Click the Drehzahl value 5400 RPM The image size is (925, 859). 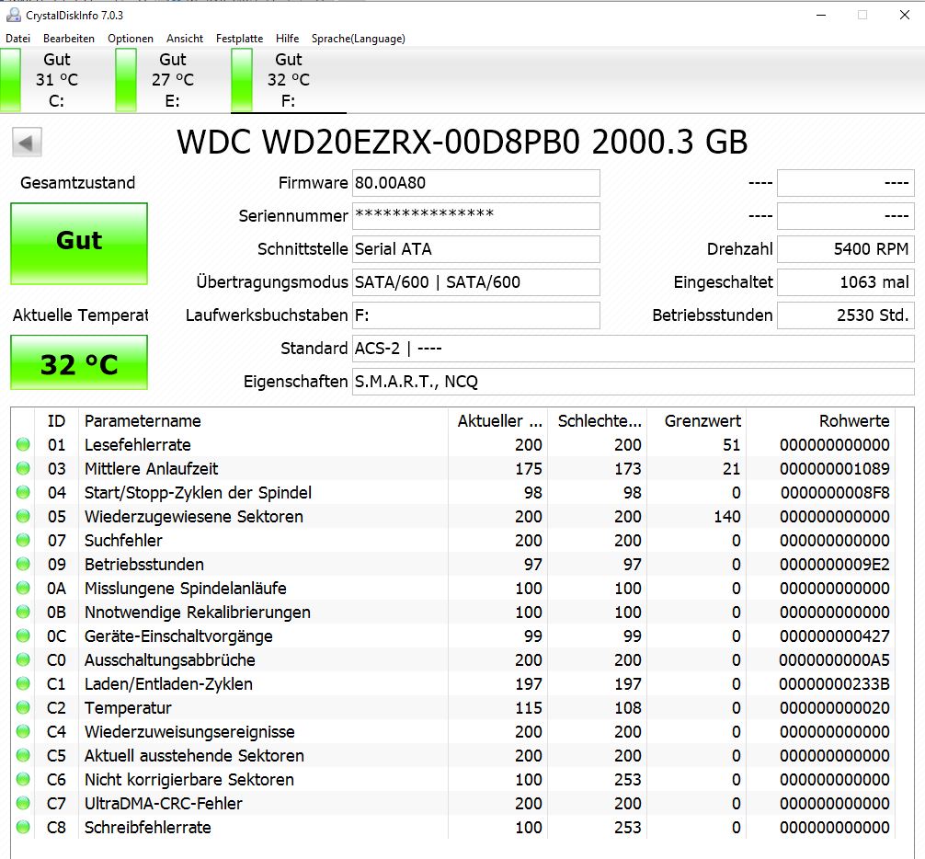(845, 249)
